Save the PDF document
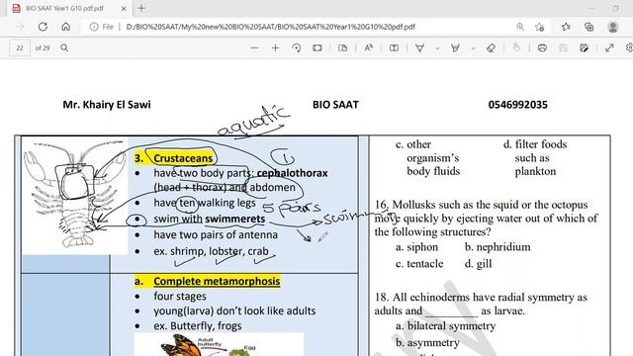Viewport: 633px width, 356px height. click(x=563, y=48)
